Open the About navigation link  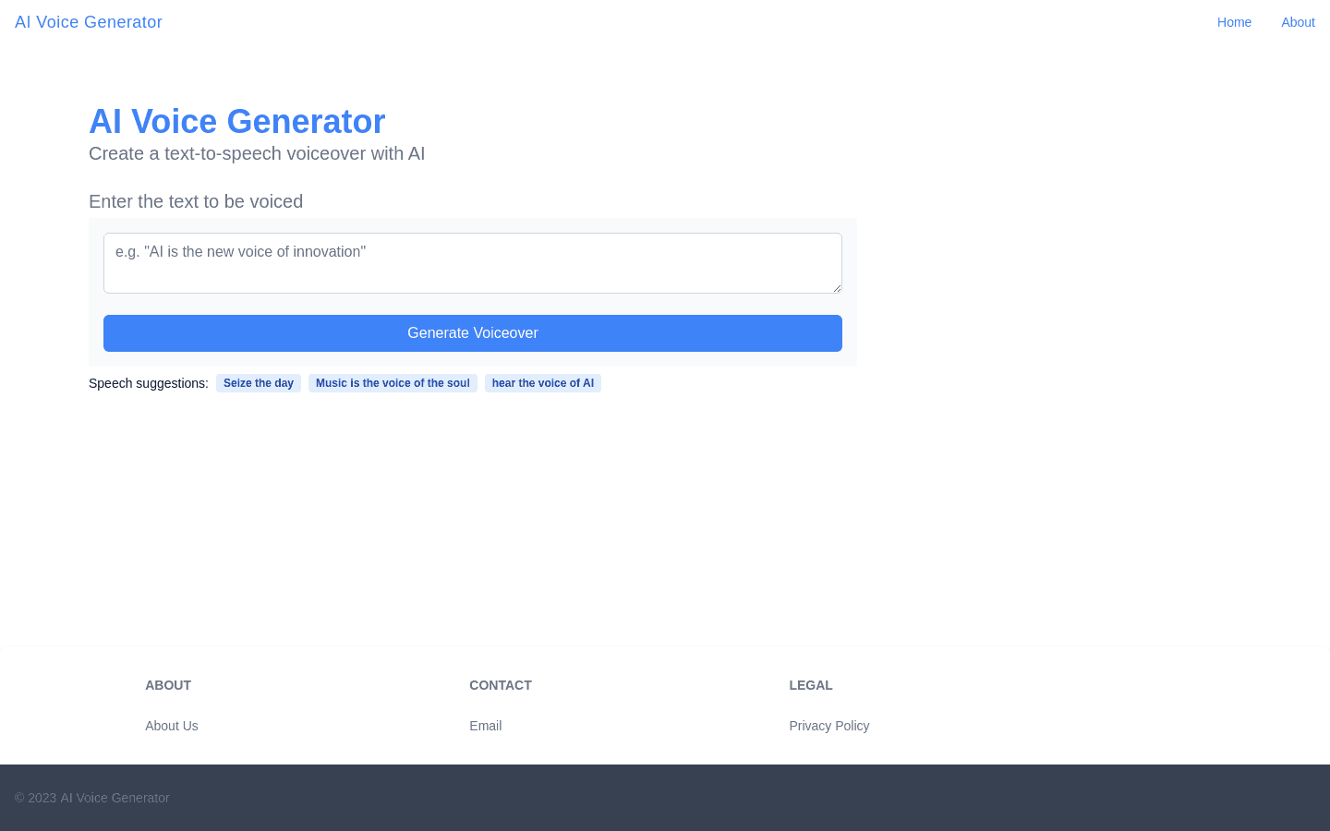pyautogui.click(x=1298, y=22)
